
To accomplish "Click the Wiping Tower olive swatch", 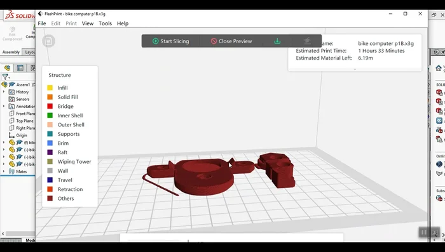I will (x=50, y=162).
